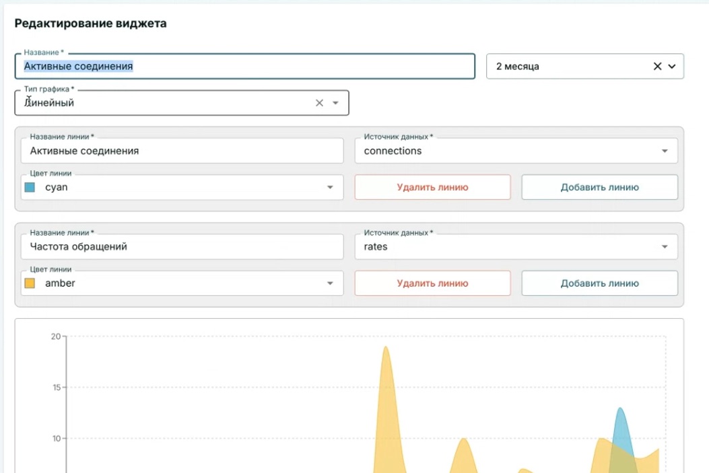This screenshot has height=473, width=709.
Task: Expand the amber line color dropdown arrow
Action: coord(330,283)
